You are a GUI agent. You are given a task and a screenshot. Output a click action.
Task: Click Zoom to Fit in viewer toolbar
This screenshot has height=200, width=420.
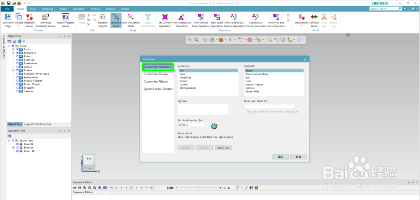click(x=197, y=40)
